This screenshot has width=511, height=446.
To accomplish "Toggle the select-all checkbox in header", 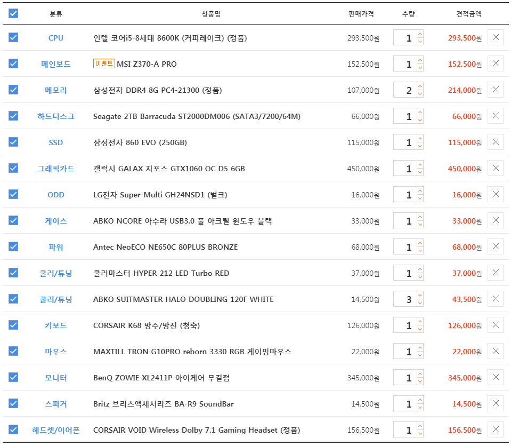I will click(13, 13).
